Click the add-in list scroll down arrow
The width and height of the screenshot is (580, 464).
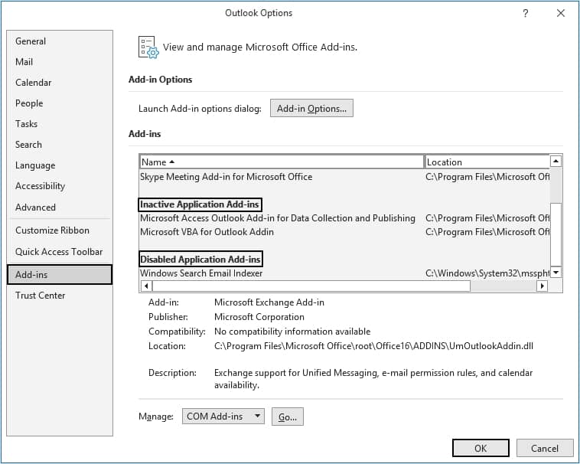pos(556,273)
